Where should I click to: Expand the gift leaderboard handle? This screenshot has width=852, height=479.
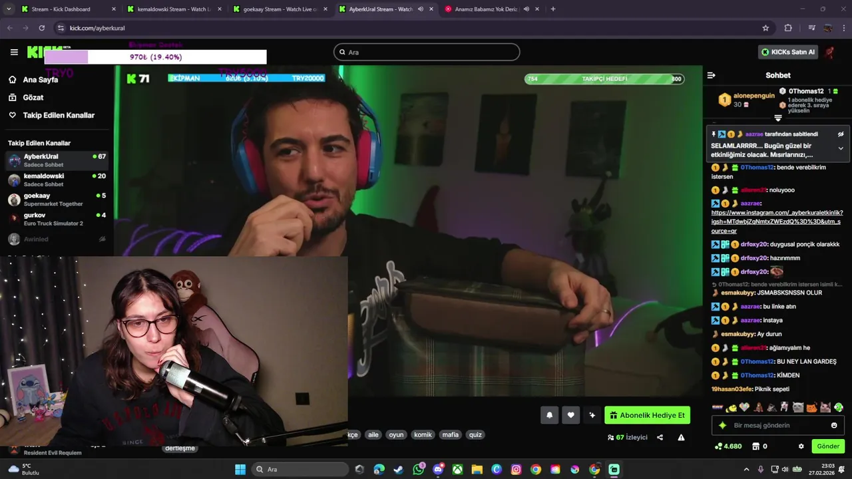(777, 118)
